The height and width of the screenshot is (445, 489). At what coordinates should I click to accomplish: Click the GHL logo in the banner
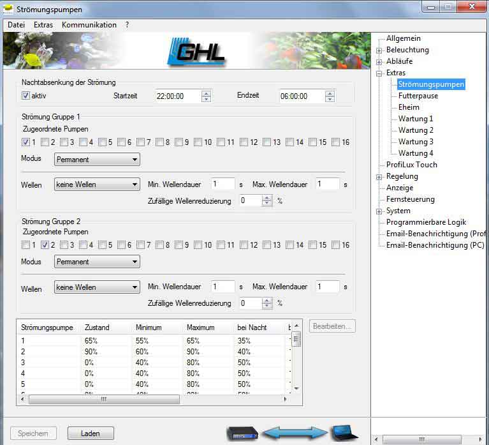198,50
